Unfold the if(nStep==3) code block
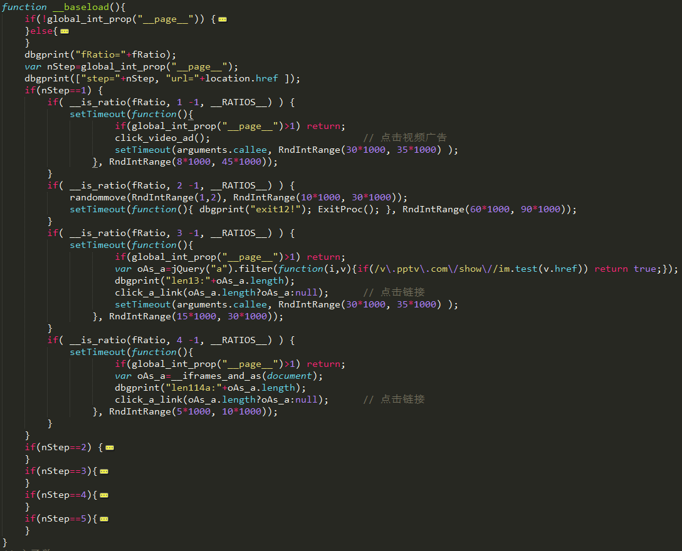Viewport: 682px width, 551px height. click(x=104, y=471)
